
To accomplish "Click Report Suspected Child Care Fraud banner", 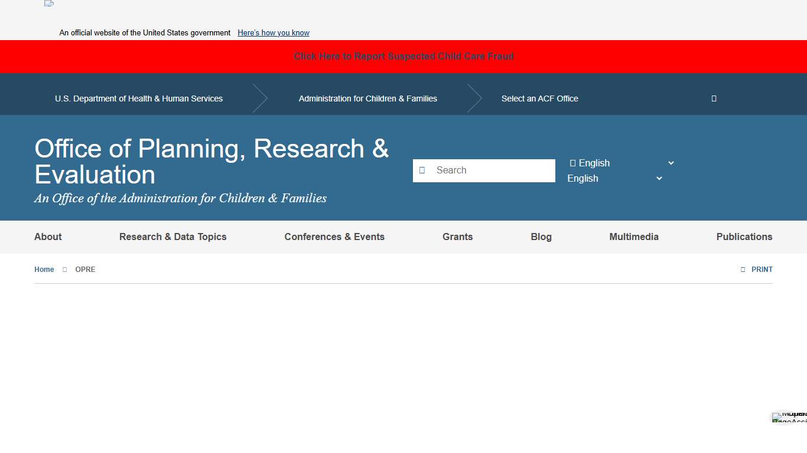I will [x=403, y=56].
